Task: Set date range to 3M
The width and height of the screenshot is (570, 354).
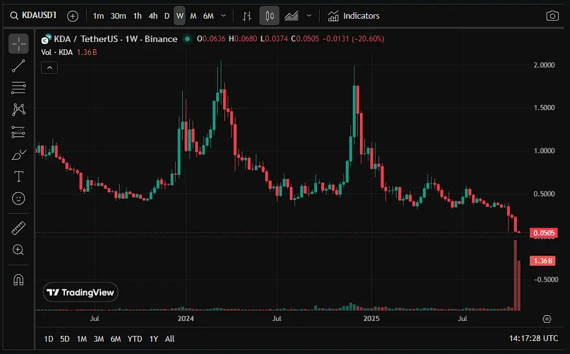Action: tap(99, 338)
